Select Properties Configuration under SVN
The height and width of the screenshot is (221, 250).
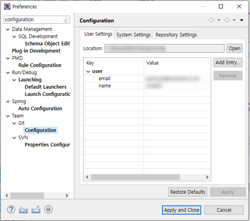tap(47, 145)
